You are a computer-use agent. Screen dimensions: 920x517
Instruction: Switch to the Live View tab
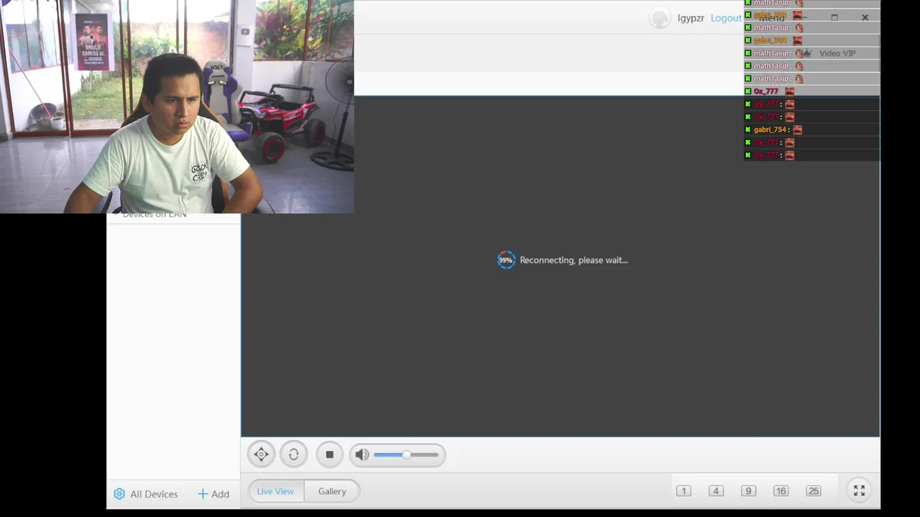tap(275, 491)
